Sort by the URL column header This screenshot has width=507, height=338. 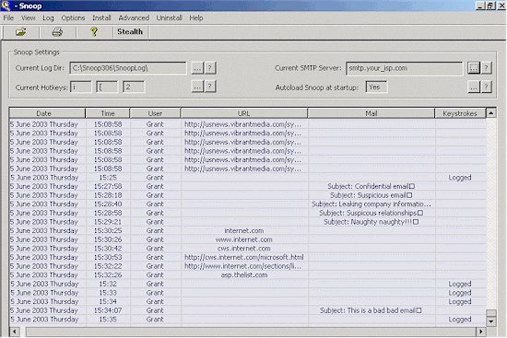244,113
